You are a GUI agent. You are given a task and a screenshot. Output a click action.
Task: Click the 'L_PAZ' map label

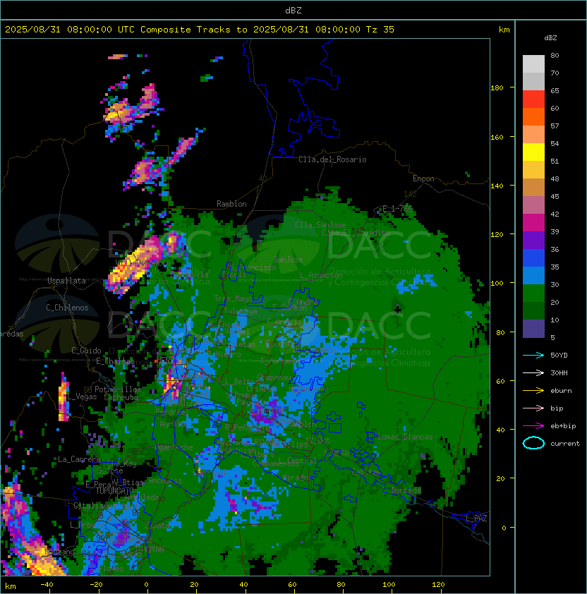tap(476, 519)
